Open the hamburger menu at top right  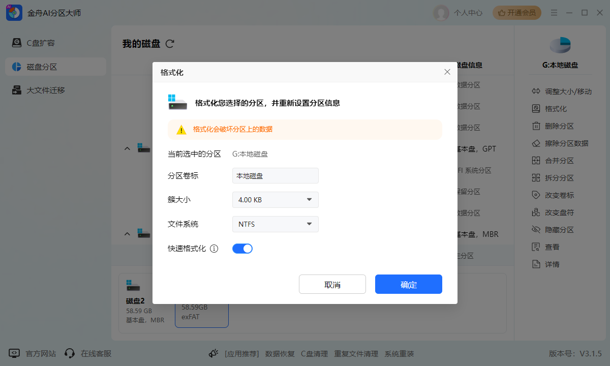click(x=554, y=12)
